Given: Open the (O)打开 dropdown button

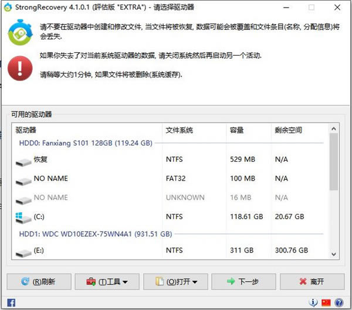Looking at the screenshot, I should (x=176, y=281).
